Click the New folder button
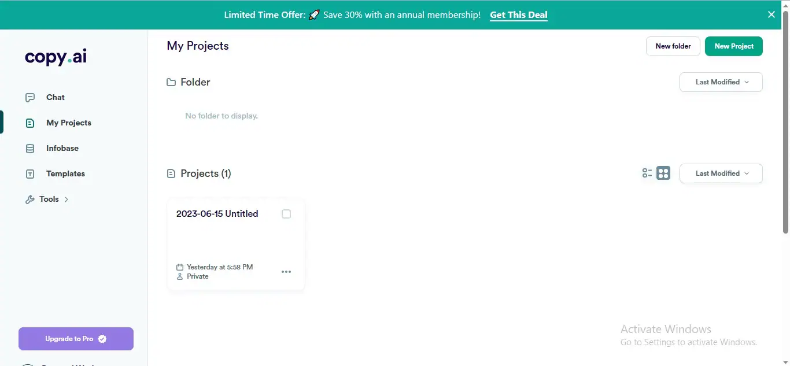The width and height of the screenshot is (790, 366). click(673, 46)
